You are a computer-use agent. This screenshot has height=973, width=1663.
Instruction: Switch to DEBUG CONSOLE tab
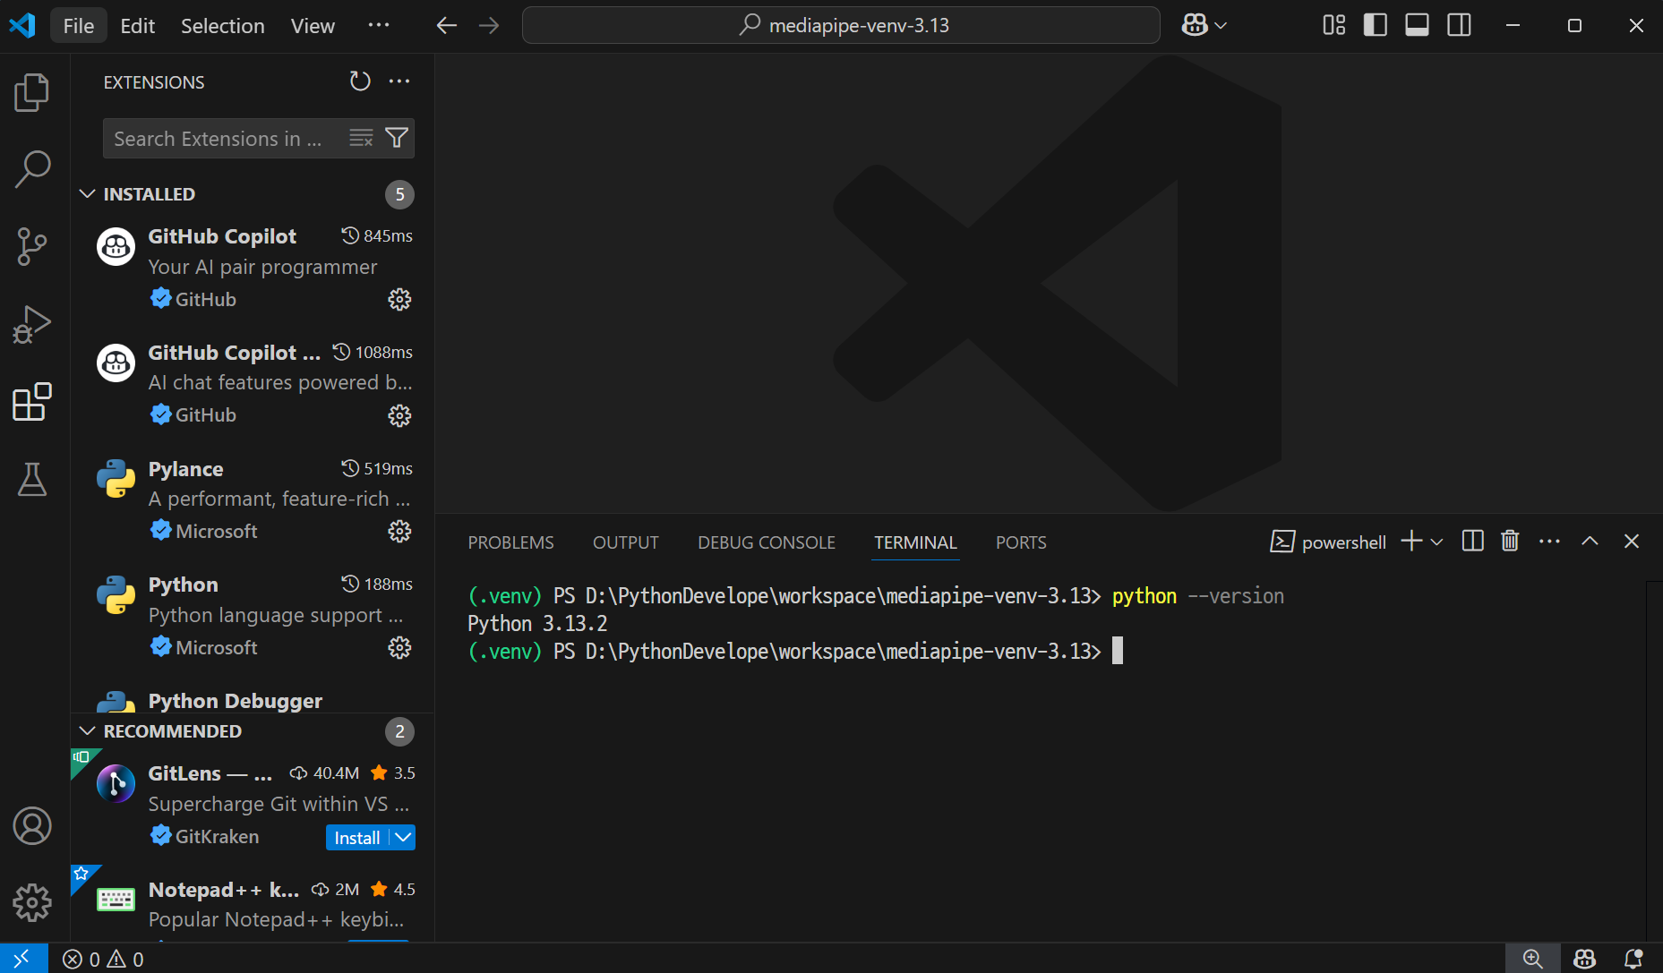(767, 542)
